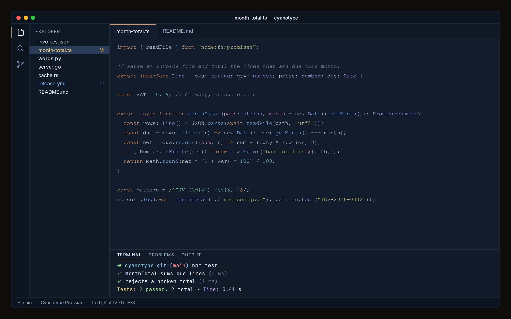Open the OUTPUT panel tab
The height and width of the screenshot is (319, 511).
pyautogui.click(x=191, y=255)
